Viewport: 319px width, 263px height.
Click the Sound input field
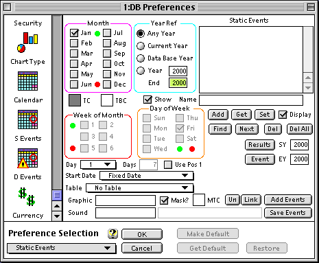pyautogui.click(x=126, y=213)
